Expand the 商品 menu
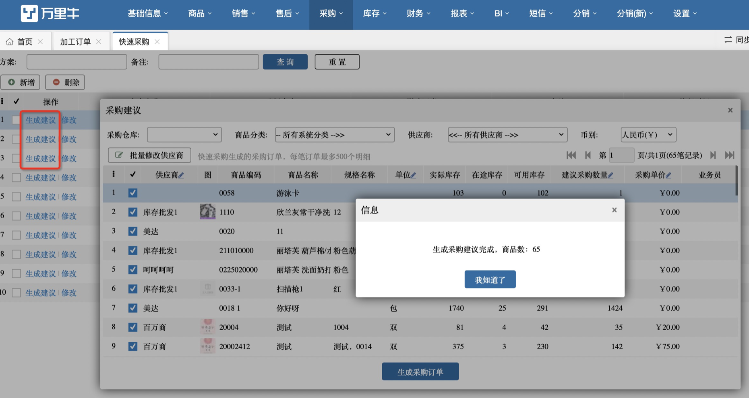 [x=200, y=14]
